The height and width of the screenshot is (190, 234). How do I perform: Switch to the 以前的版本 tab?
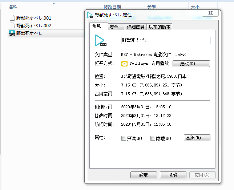[160, 27]
